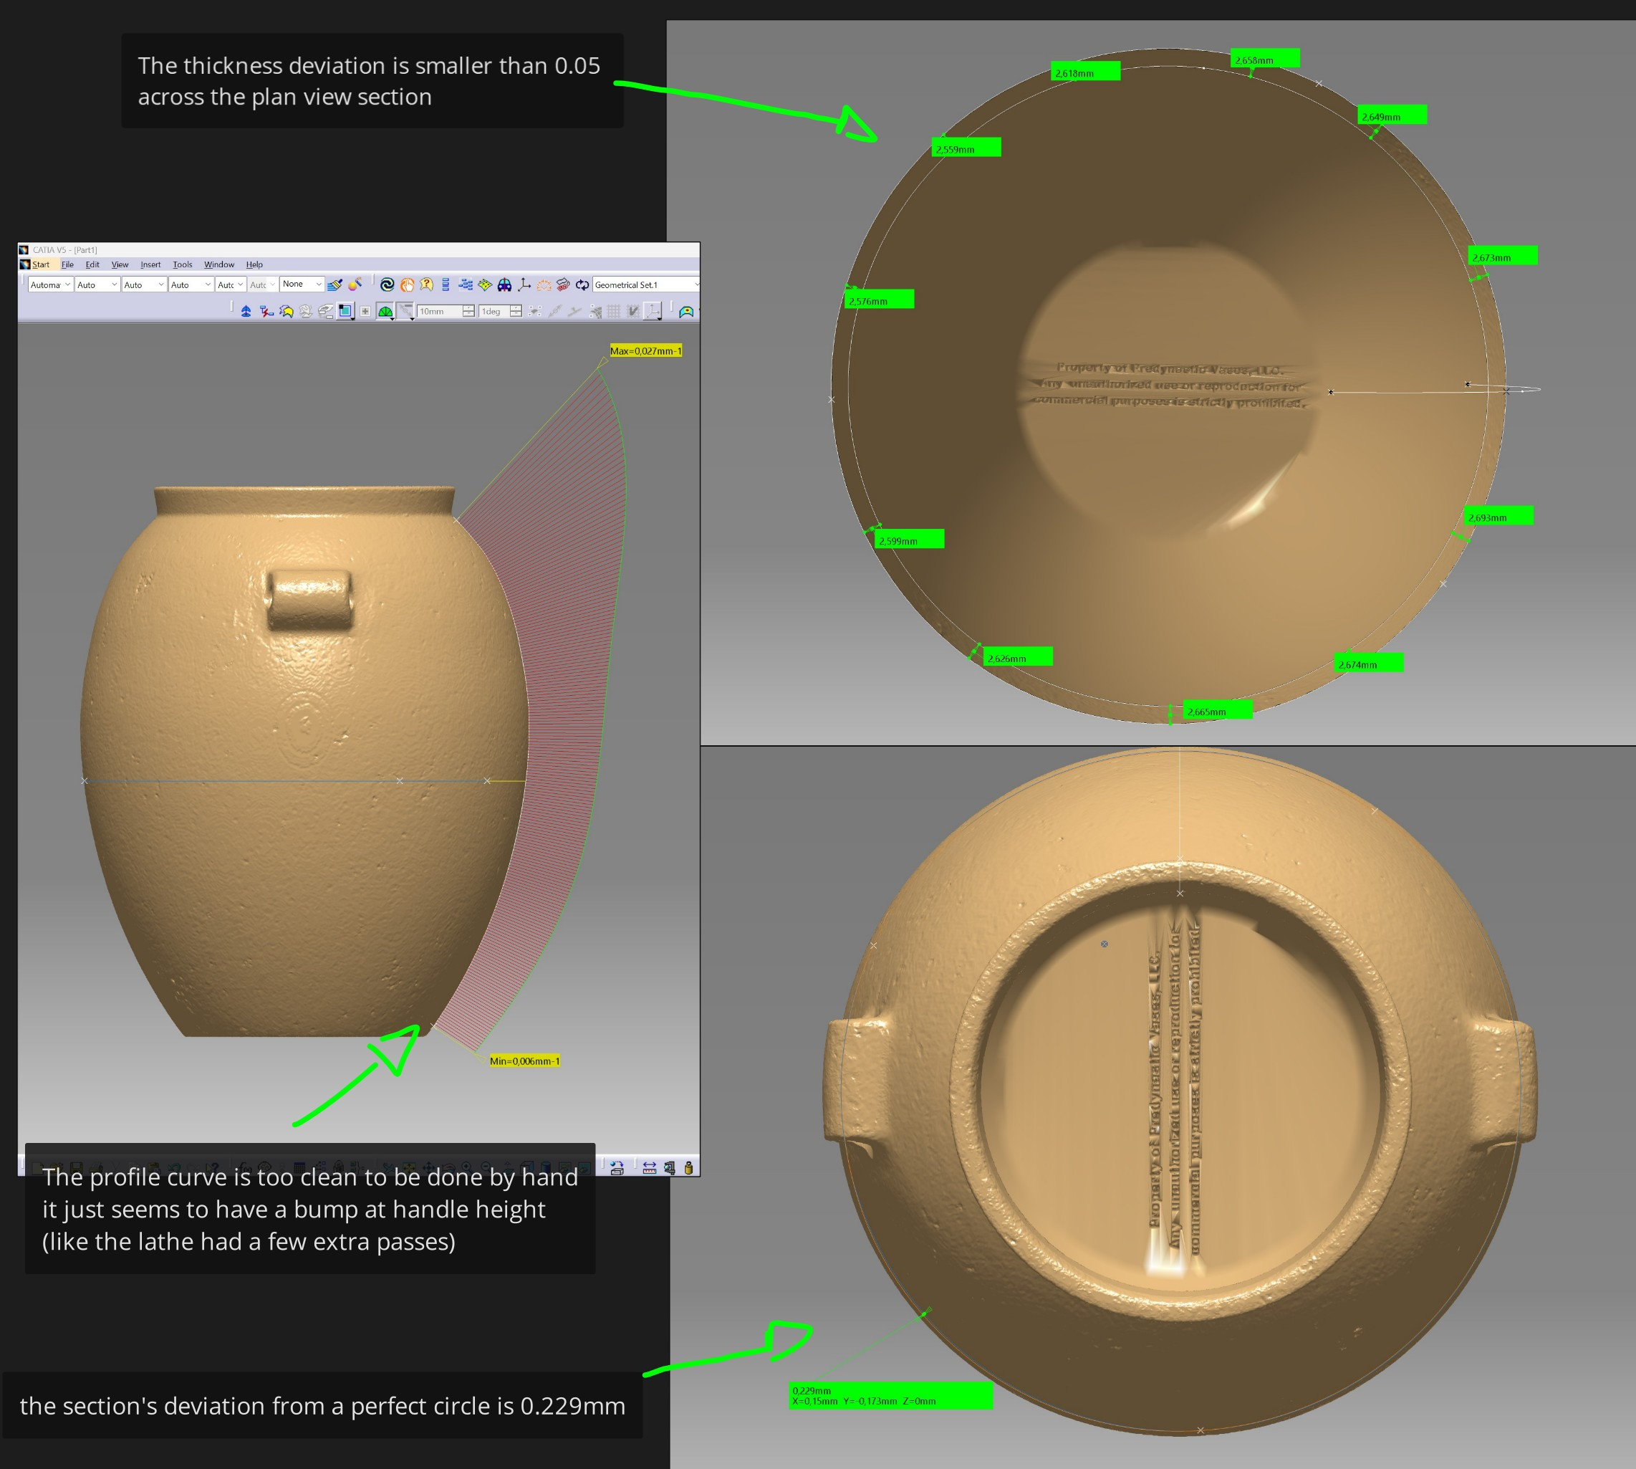Image resolution: width=1636 pixels, height=1469 pixels.
Task: Click the blue car catalog icon
Action: [504, 285]
